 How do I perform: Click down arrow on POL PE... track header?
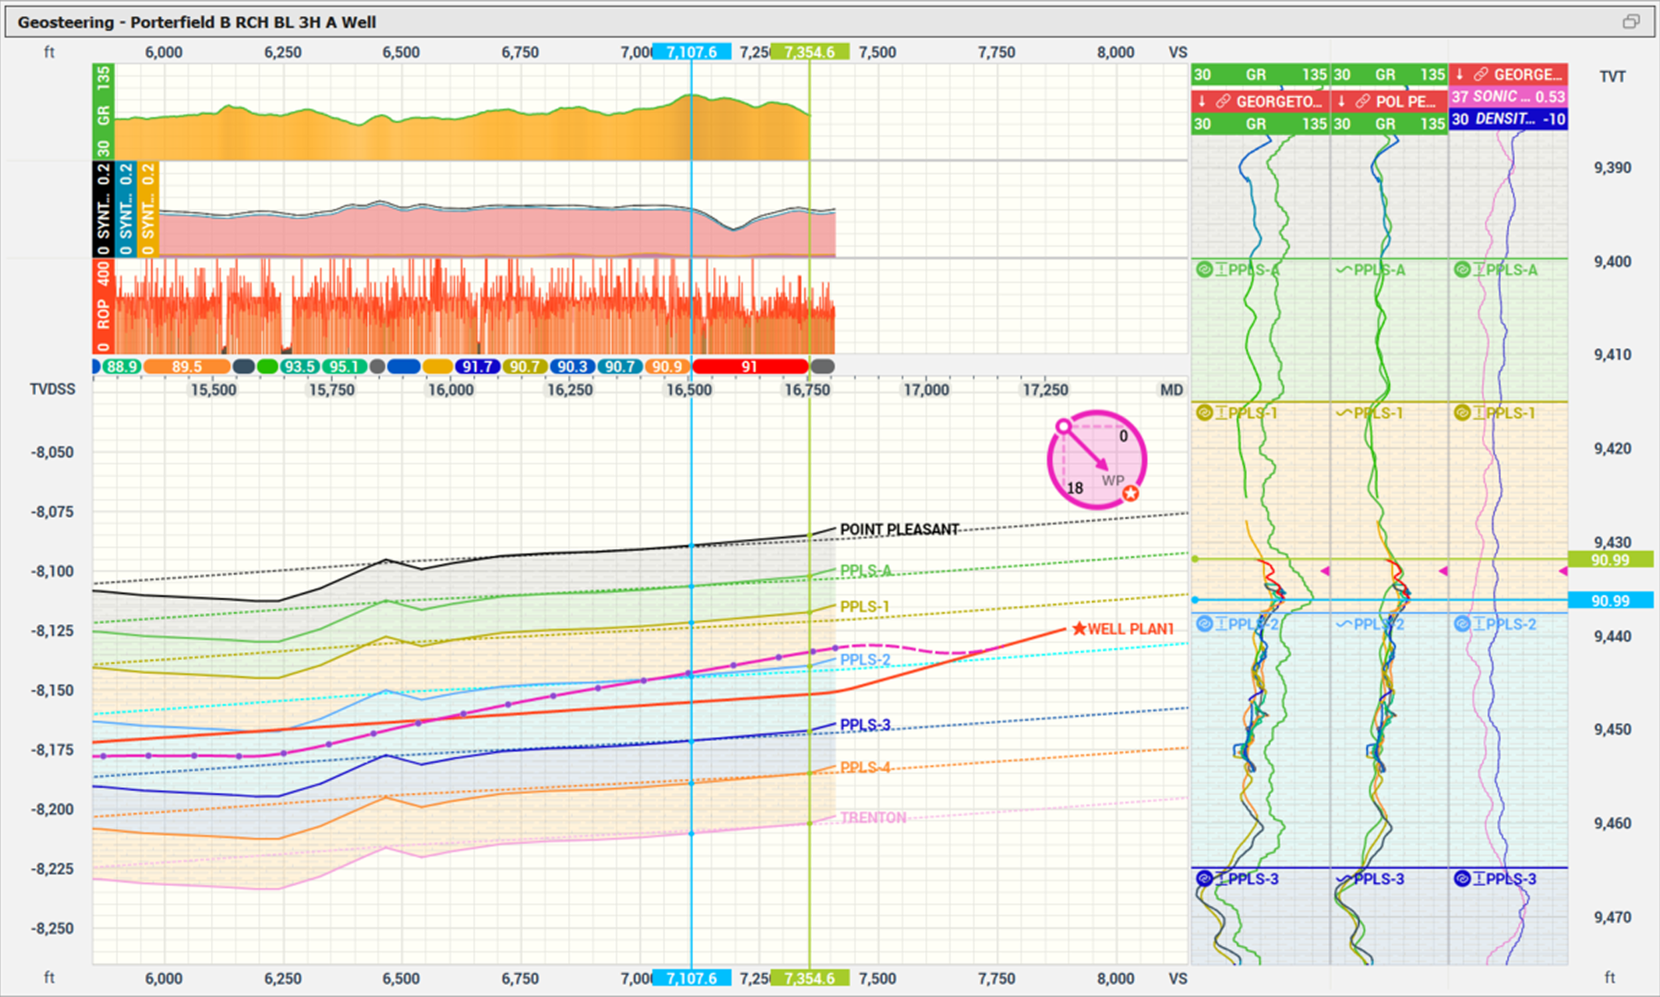click(x=1341, y=102)
